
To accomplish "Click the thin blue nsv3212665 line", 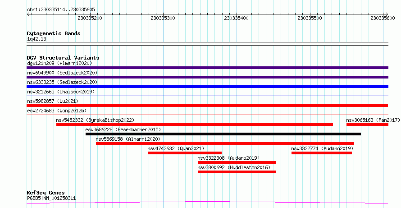I will (x=207, y=96).
